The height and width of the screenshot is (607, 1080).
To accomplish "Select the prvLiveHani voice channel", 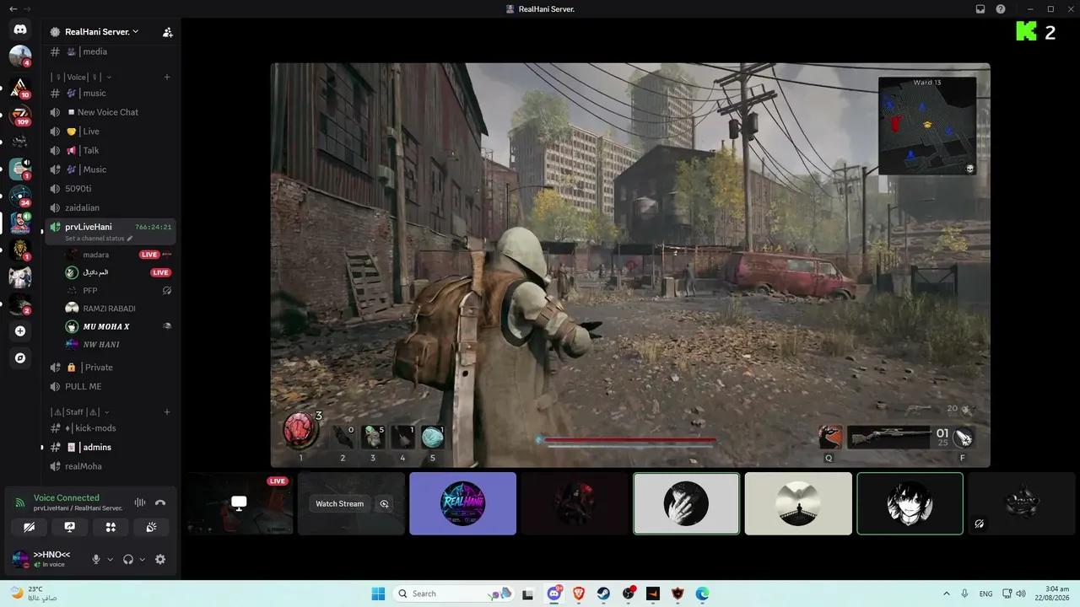I will point(111,231).
